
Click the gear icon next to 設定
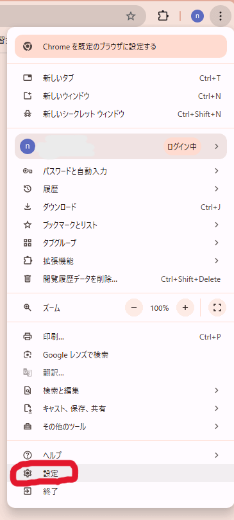pos(28,474)
